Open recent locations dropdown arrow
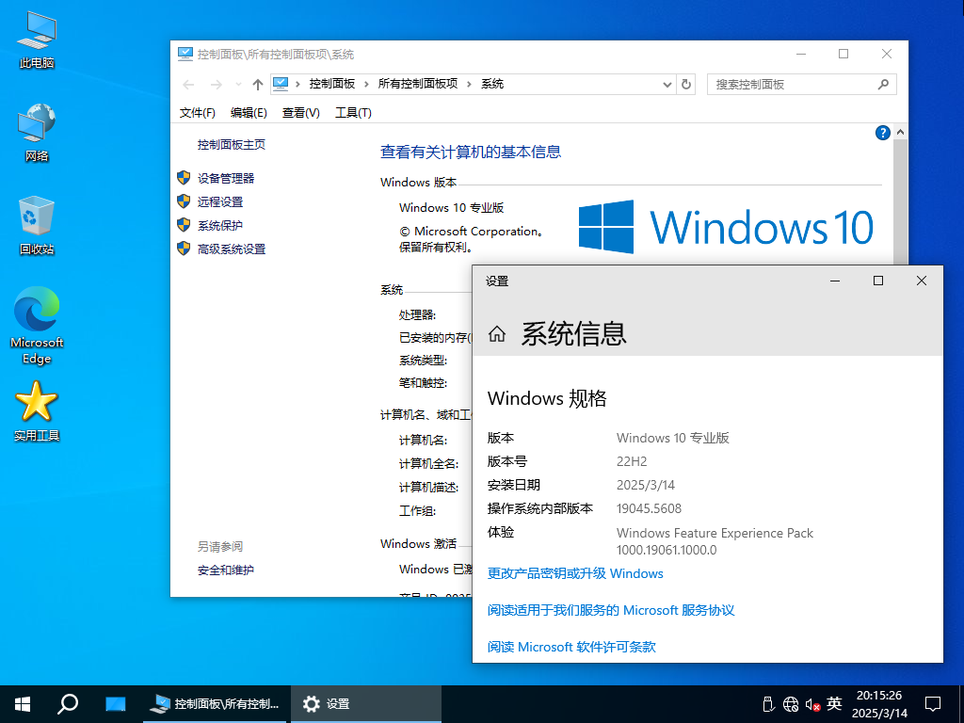Viewport: 964px width, 723px height. (x=238, y=84)
